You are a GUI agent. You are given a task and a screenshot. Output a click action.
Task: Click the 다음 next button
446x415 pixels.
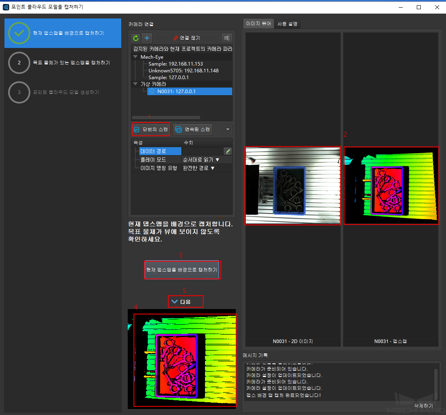186,301
